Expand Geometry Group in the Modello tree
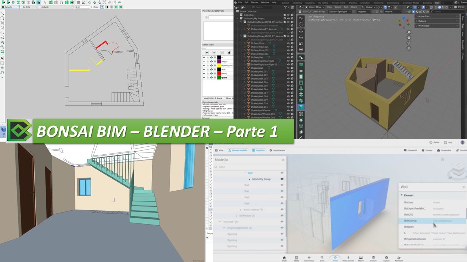Screen dimensions: 467x262 click(249, 179)
